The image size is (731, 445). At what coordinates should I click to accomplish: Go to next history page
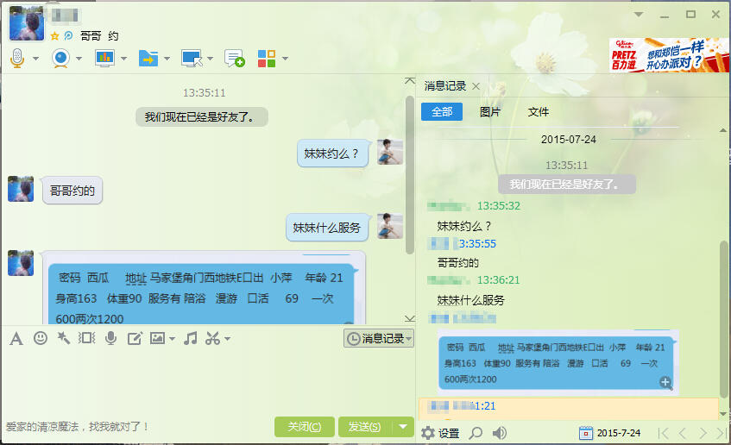tap(703, 433)
